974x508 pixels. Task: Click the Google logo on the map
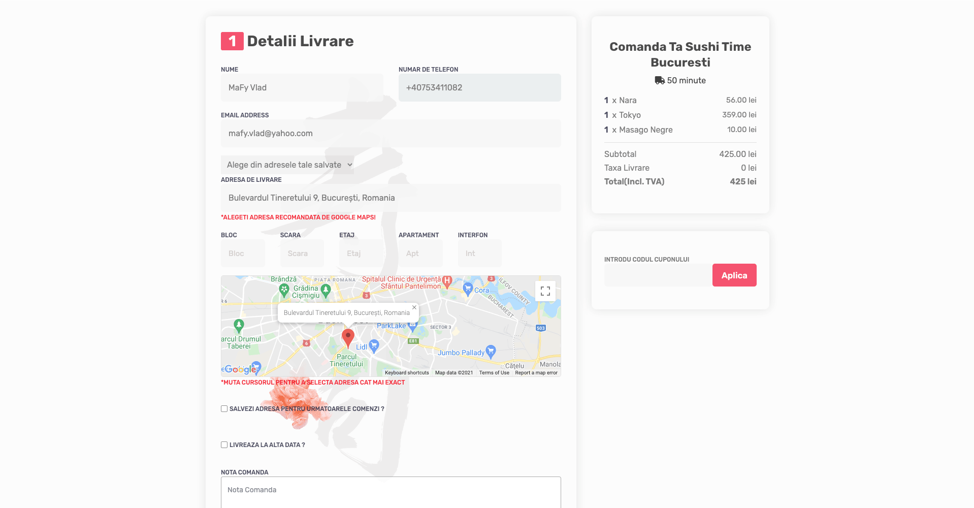[x=240, y=369]
